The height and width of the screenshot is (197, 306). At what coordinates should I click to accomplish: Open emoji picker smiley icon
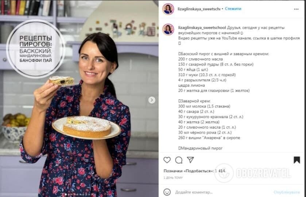[167, 192]
